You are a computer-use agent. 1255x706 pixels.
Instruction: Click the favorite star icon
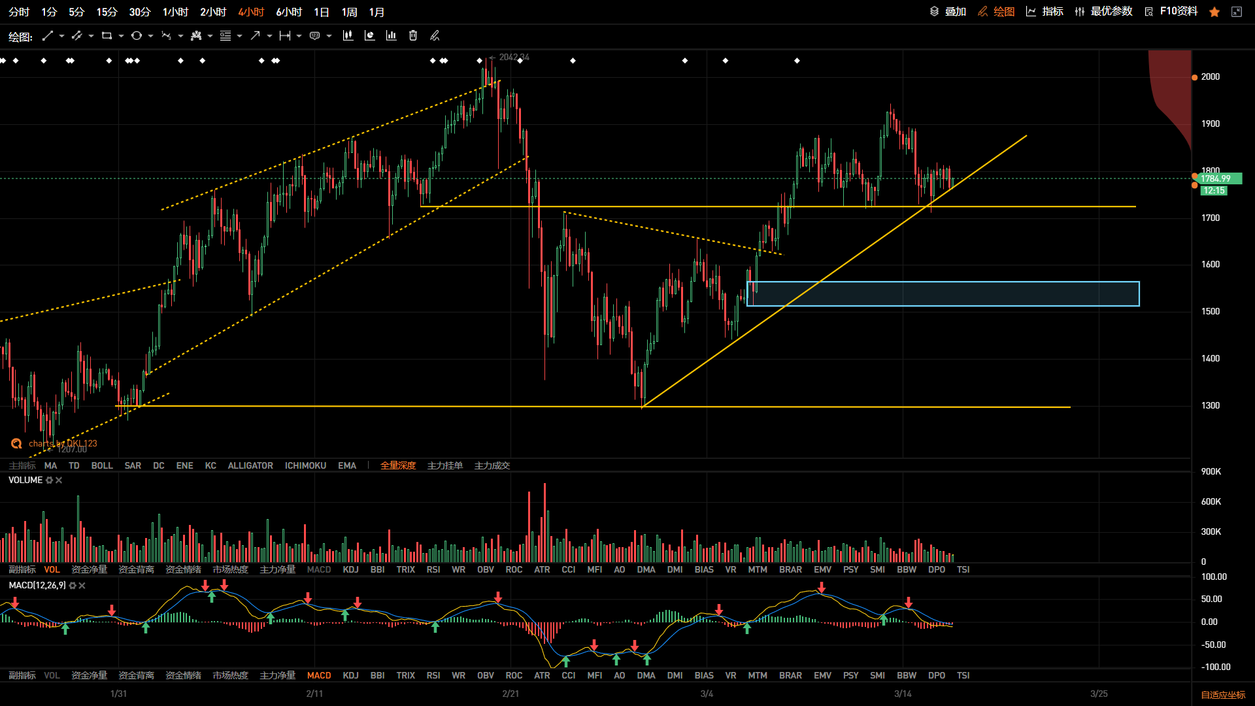1214,12
